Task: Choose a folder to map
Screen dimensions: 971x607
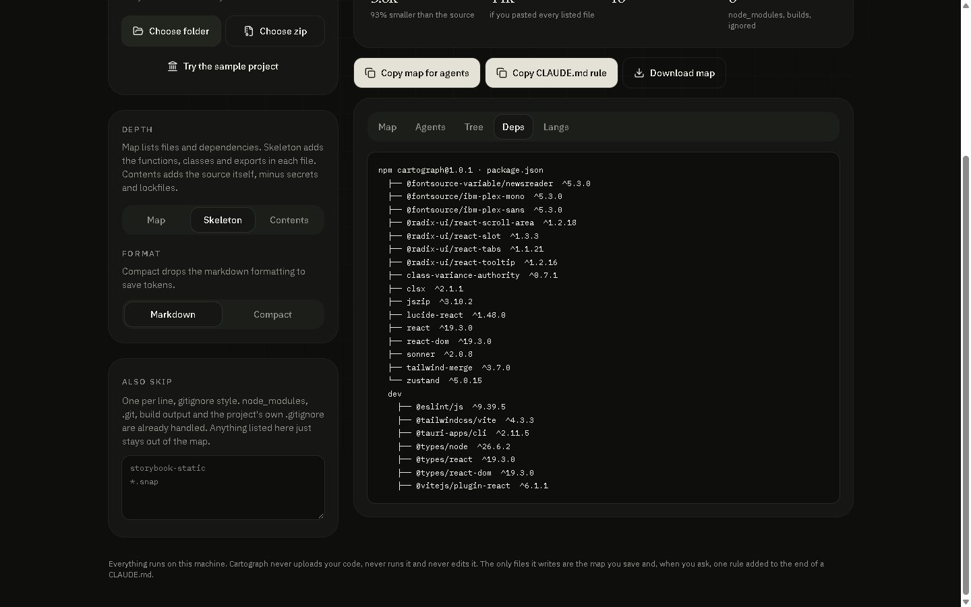Action: coord(171,31)
